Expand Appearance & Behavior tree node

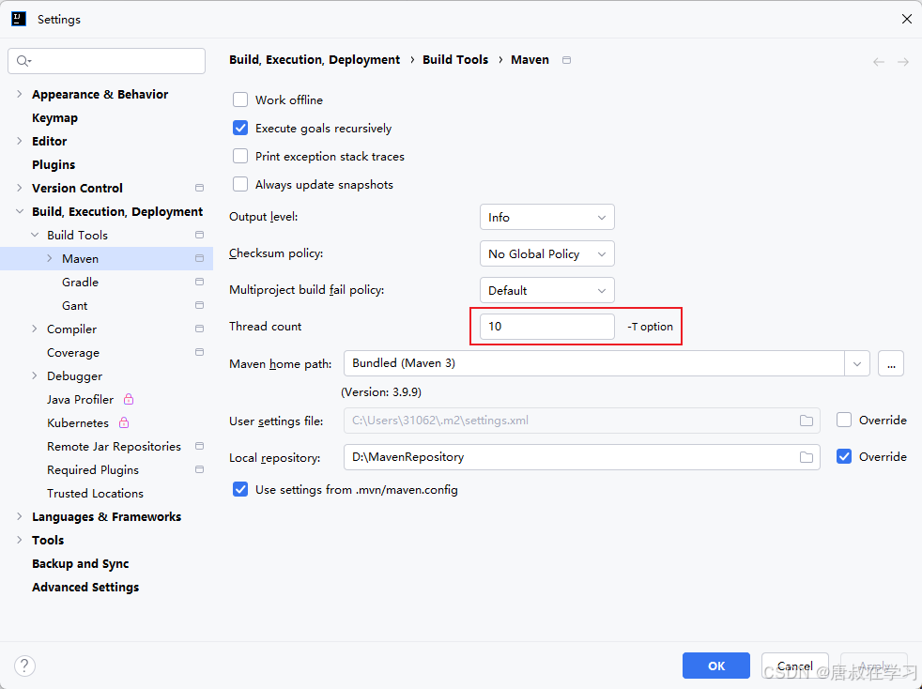coord(20,94)
